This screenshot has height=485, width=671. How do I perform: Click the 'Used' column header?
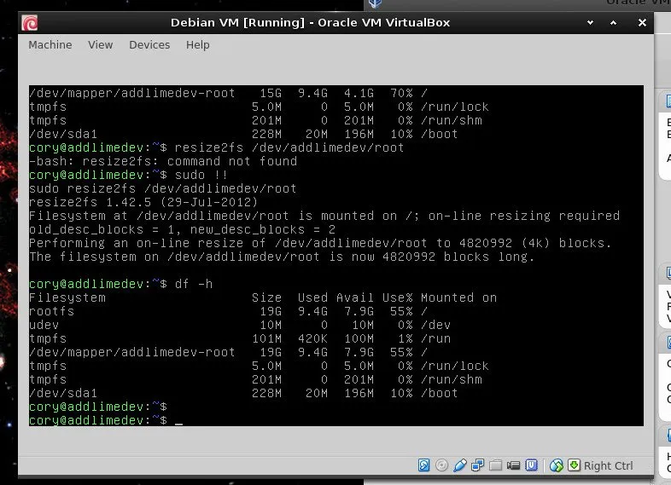click(312, 297)
